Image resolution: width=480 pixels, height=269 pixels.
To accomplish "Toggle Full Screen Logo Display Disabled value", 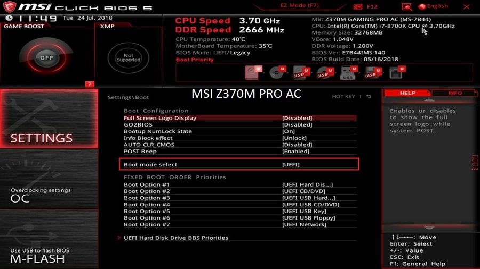I will click(297, 118).
